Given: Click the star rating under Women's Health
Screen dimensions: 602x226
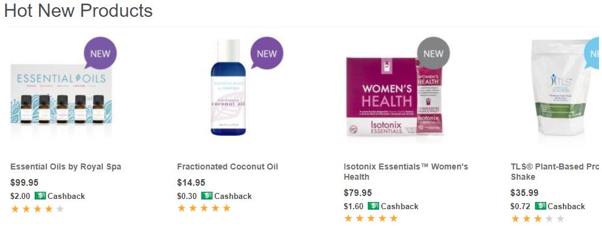Looking at the screenshot, I should click(370, 218).
